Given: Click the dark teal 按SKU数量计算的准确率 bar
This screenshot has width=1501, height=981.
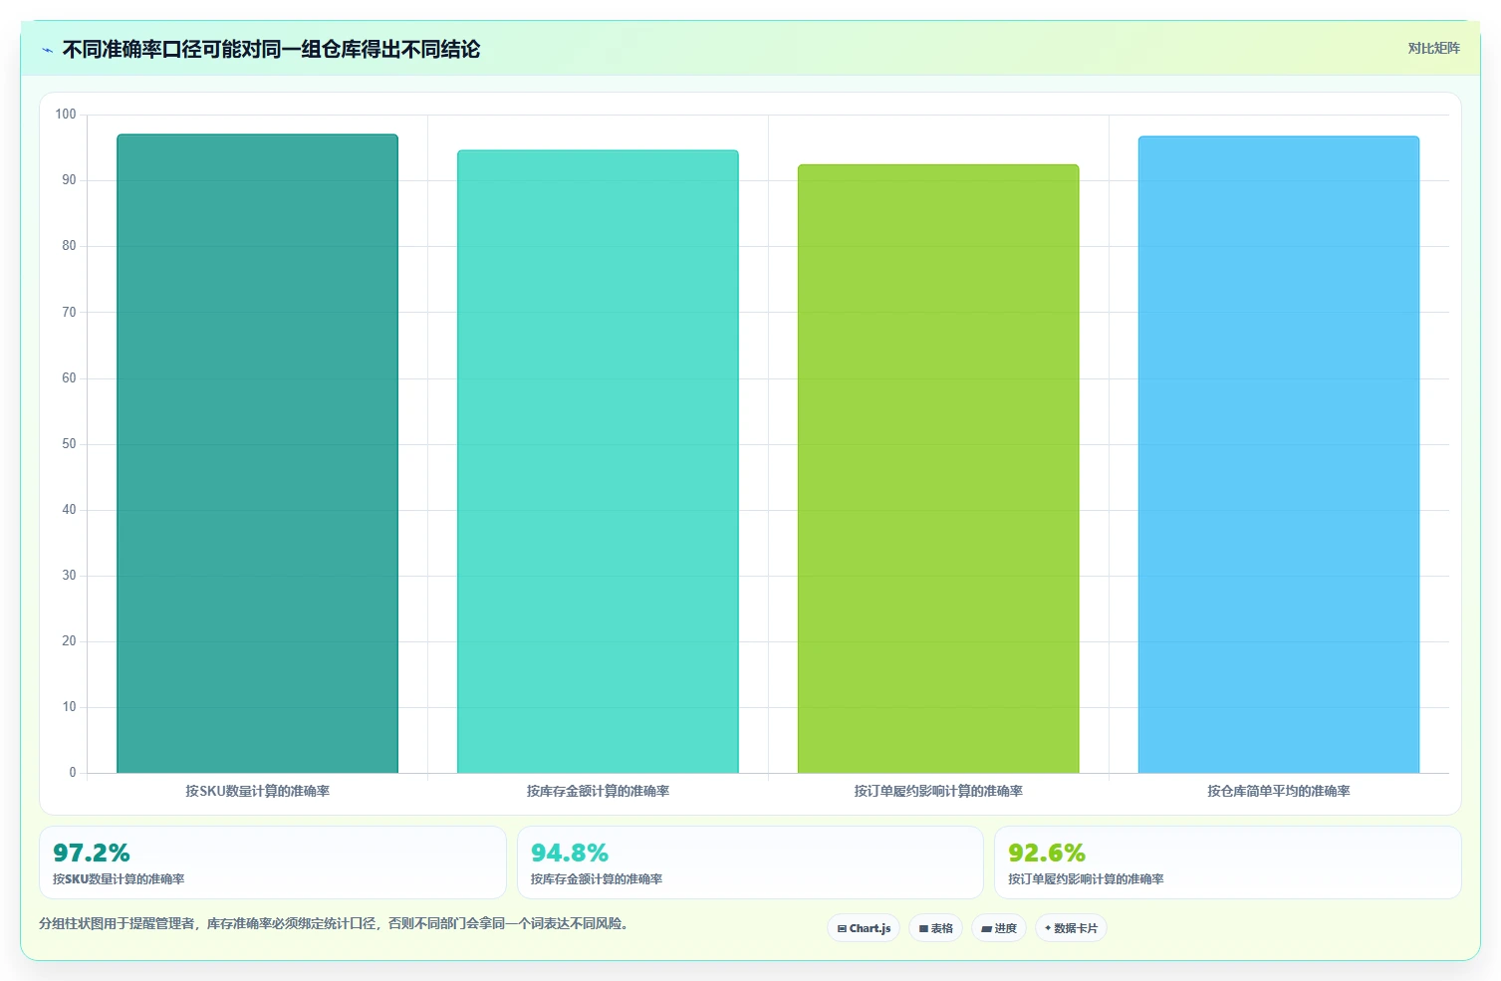Looking at the screenshot, I should [x=257, y=453].
